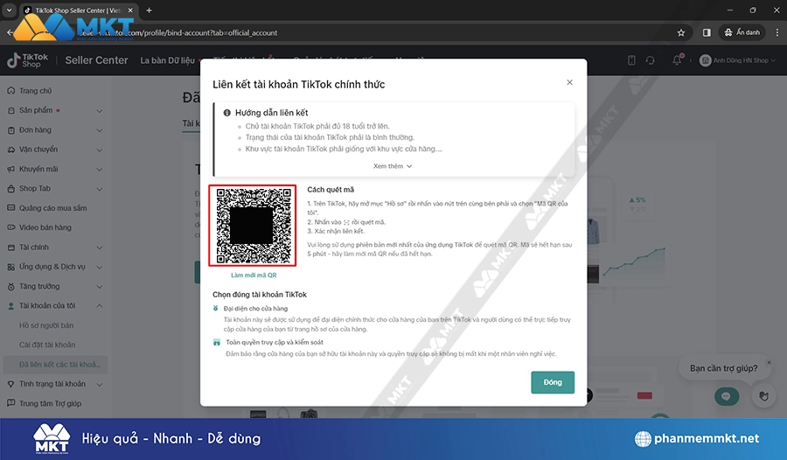The height and width of the screenshot is (460, 787).
Task: Click the Khuyến mãi megaphone icon
Action: [x=11, y=170]
